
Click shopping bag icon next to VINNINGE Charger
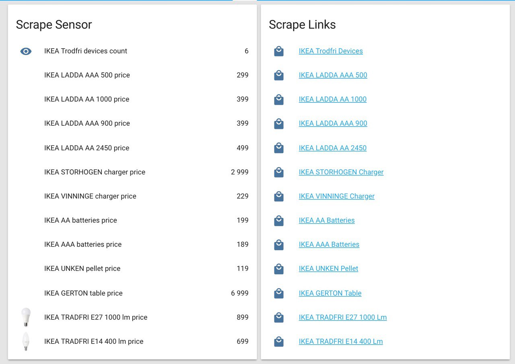point(279,196)
